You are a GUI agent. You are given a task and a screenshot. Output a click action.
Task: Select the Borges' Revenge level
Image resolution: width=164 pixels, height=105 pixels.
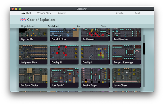point(127,55)
